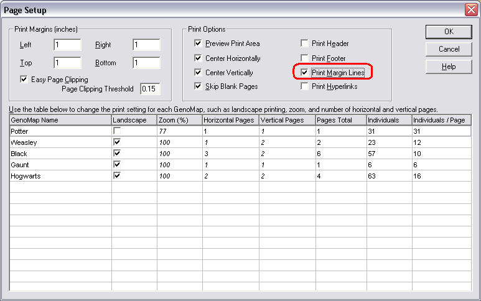481x301 pixels.
Task: Uncheck Landscape for Hogwarts GenoMap
Action: 117,176
